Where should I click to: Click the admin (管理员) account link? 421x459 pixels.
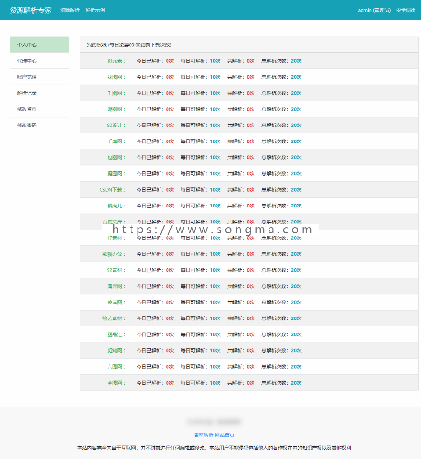(374, 10)
